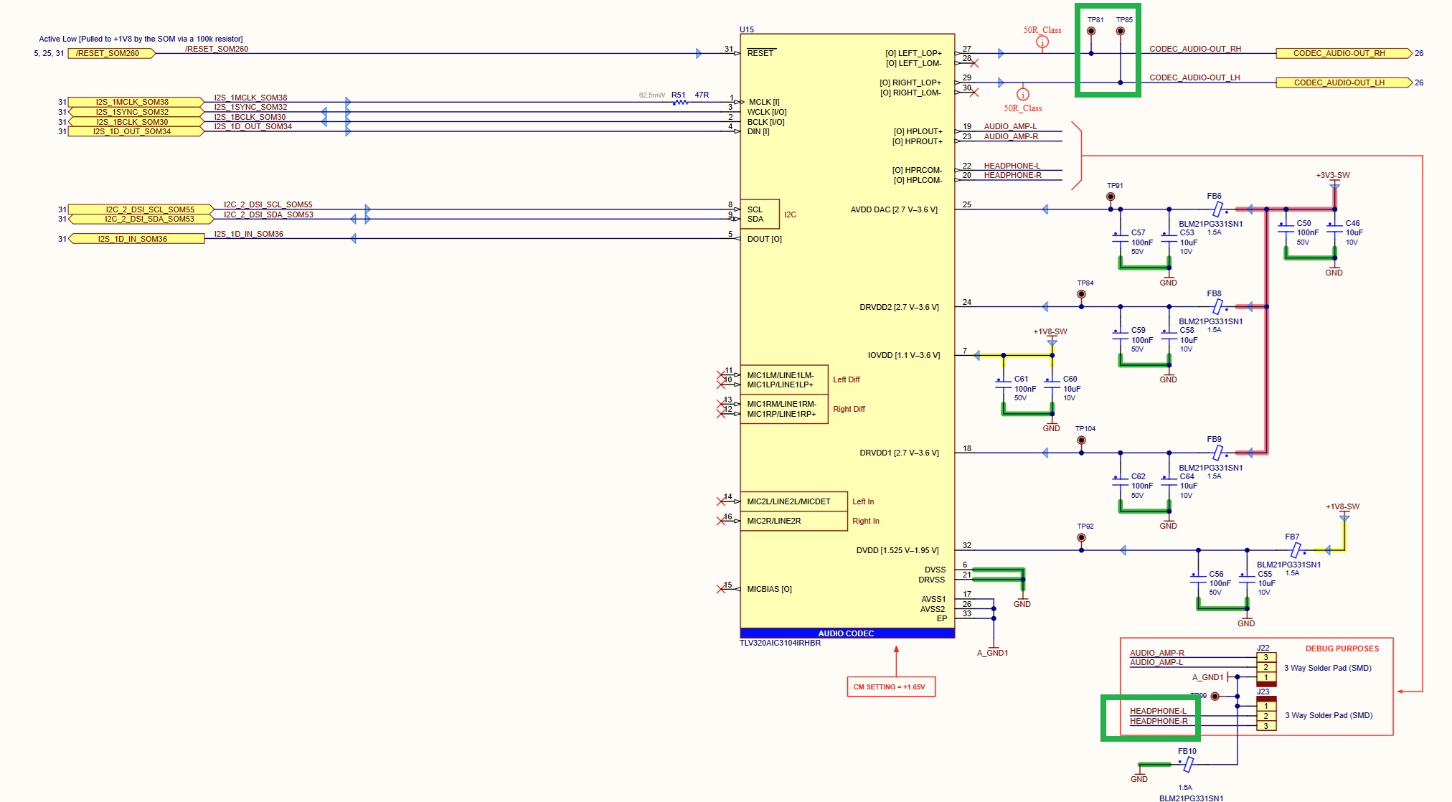The width and height of the screenshot is (1452, 802).
Task: Click the I2C_2_DSI_SDA_SOM53 port
Action: pyautogui.click(x=140, y=219)
